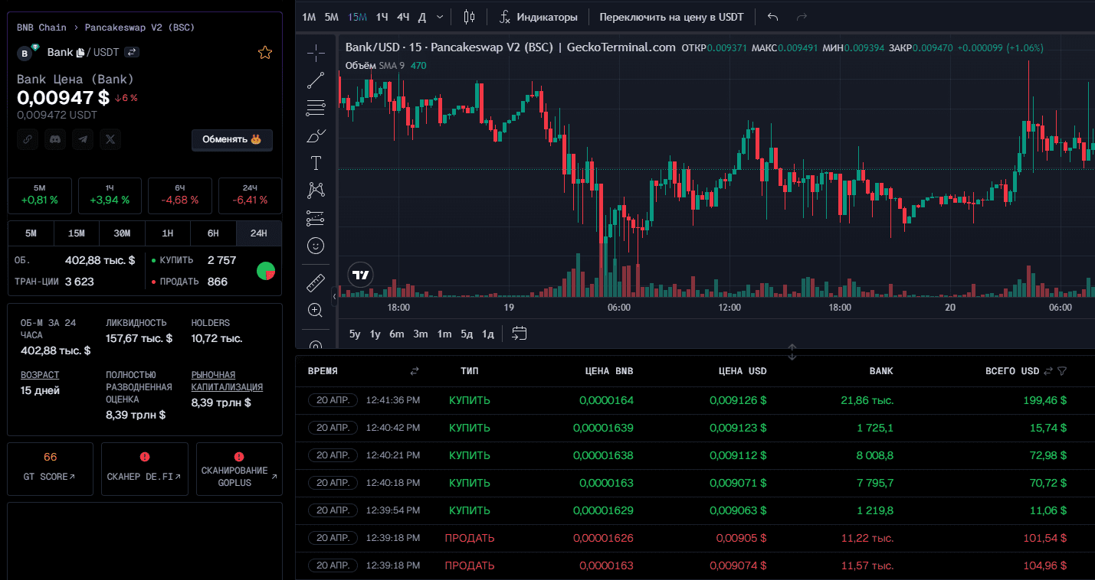Expand the timeframe dropdown chevron
Image resolution: width=1095 pixels, height=580 pixels.
440,17
